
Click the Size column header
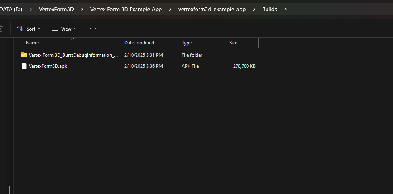pyautogui.click(x=233, y=43)
